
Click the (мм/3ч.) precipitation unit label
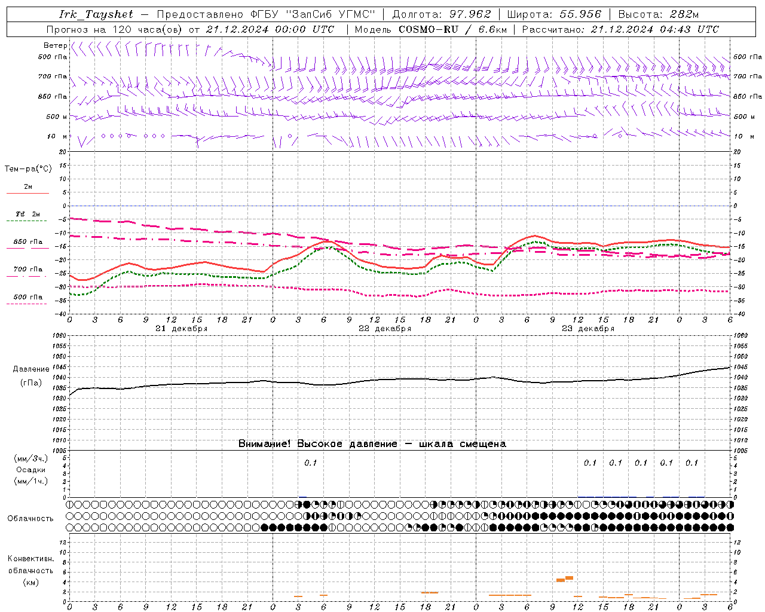point(31,458)
